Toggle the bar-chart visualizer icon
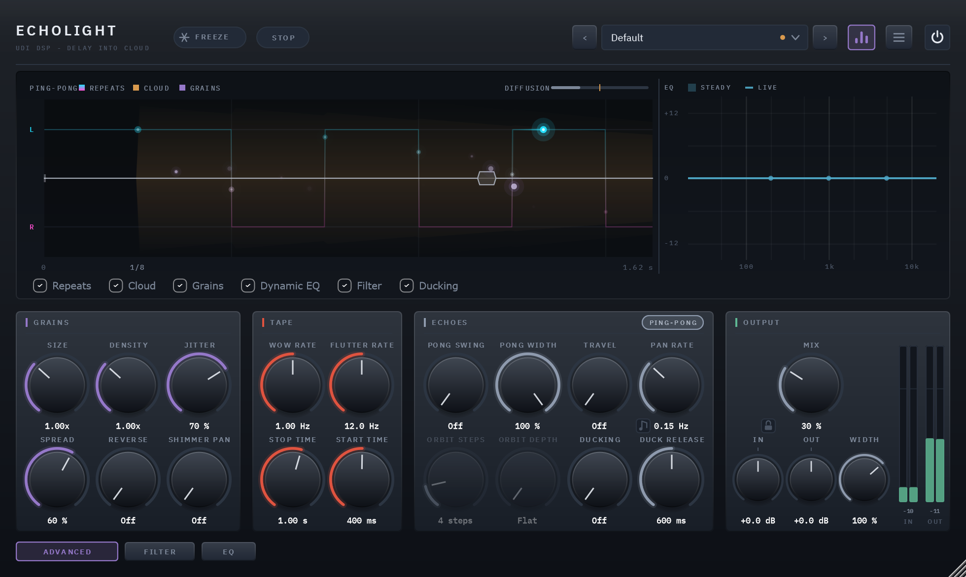 (861, 37)
